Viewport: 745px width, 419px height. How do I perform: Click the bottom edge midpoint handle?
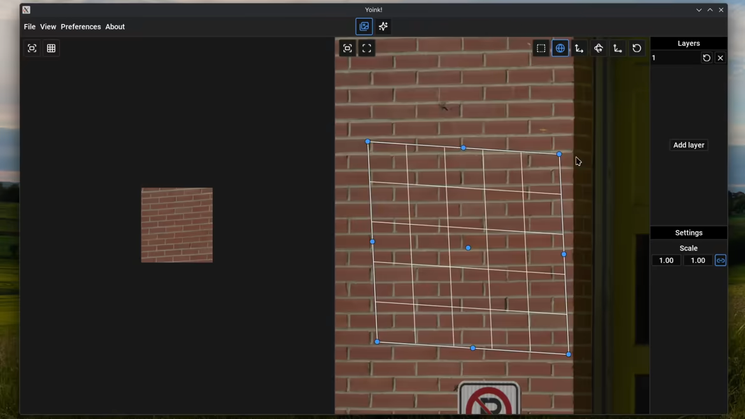coord(472,348)
